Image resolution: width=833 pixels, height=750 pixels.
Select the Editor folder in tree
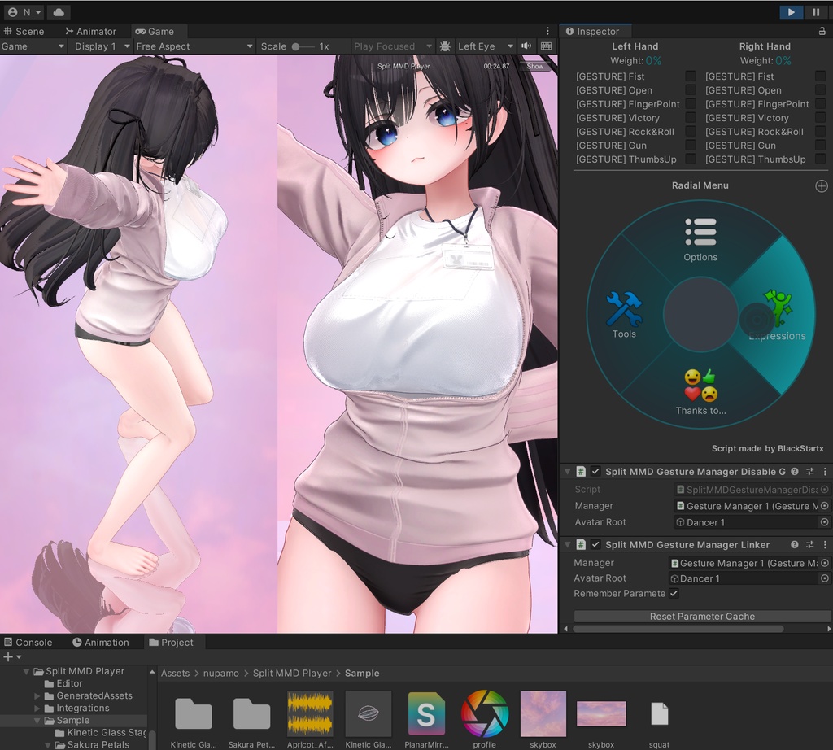point(63,683)
